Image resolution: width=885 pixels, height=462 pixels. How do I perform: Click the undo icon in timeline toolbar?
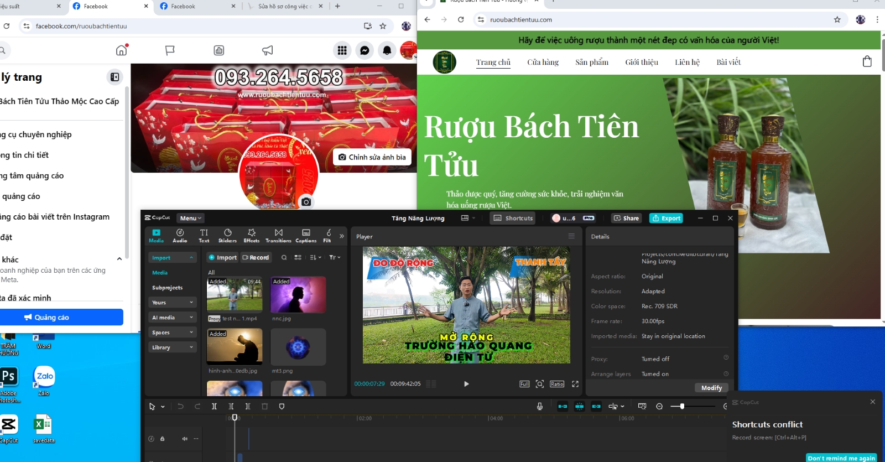pyautogui.click(x=180, y=406)
